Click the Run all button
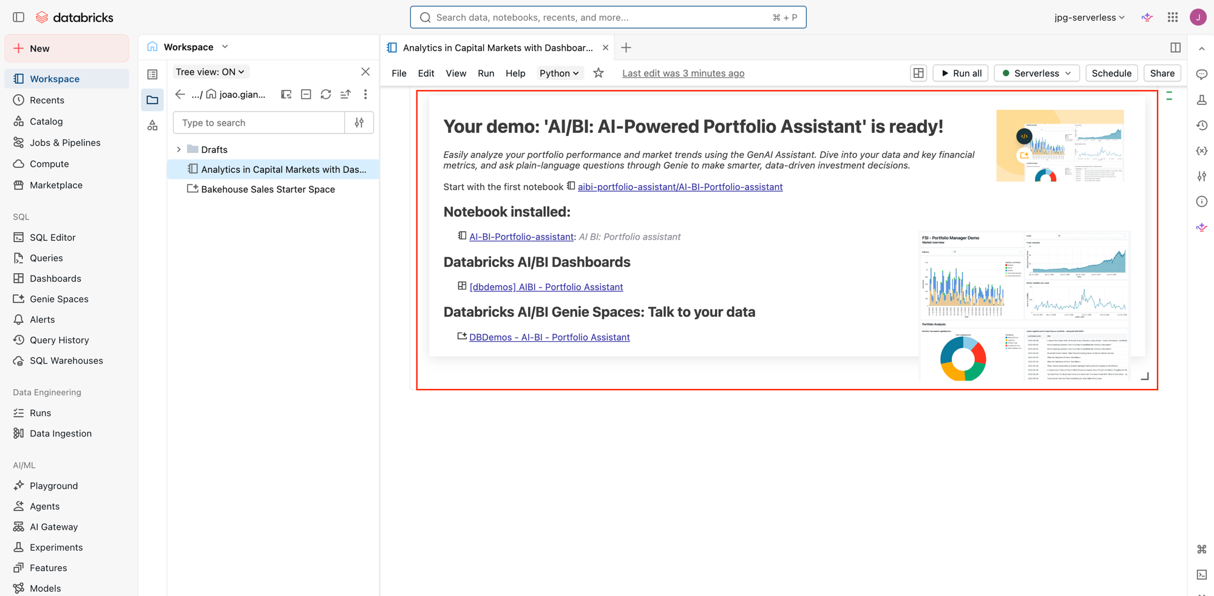This screenshot has width=1214, height=596. point(961,73)
